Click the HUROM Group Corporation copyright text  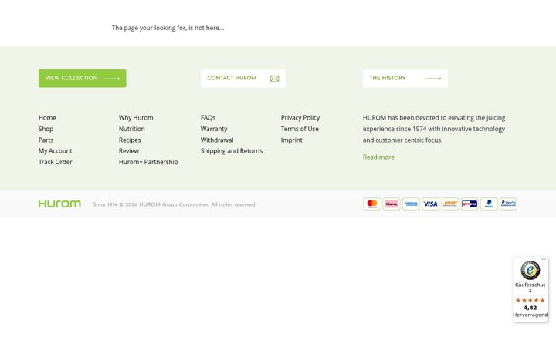pos(175,204)
